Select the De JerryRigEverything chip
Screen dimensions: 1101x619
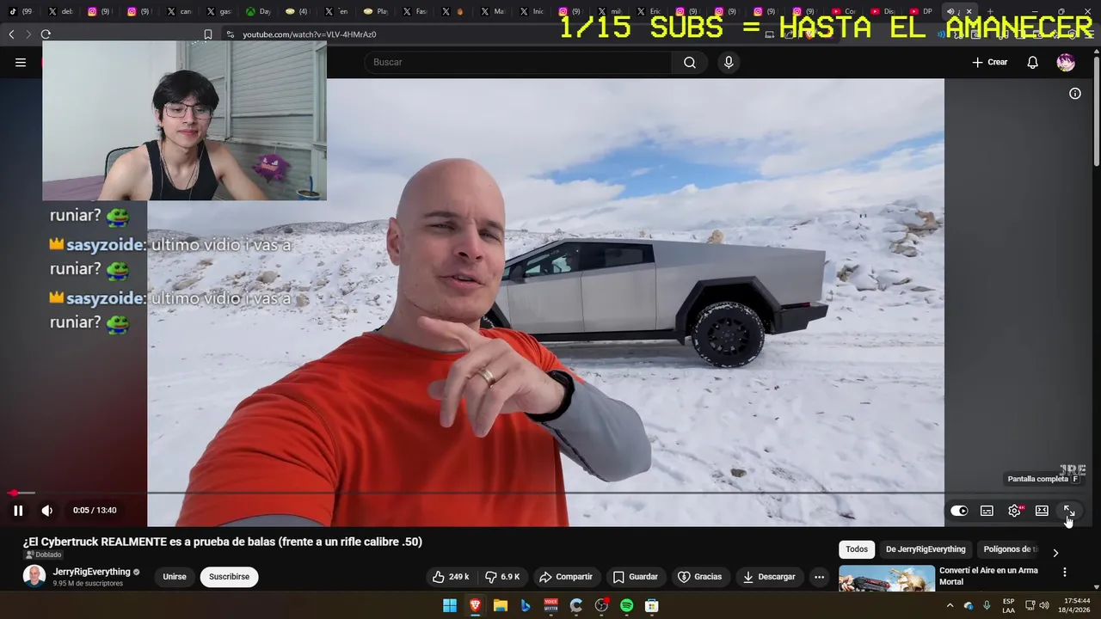926,549
